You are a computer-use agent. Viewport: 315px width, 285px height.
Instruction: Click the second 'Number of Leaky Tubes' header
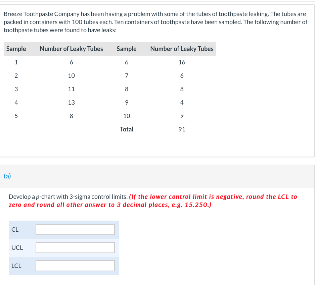182,49
